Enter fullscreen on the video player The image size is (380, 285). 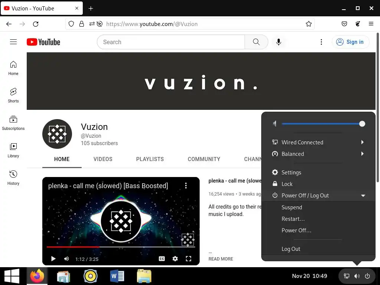pos(189,259)
